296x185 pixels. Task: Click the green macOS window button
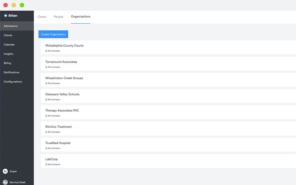tap(22, 5)
